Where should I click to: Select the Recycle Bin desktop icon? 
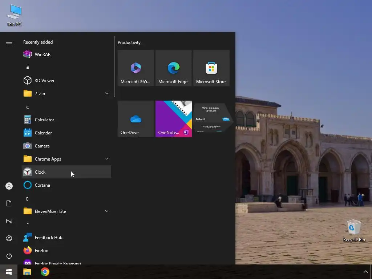tap(354, 231)
